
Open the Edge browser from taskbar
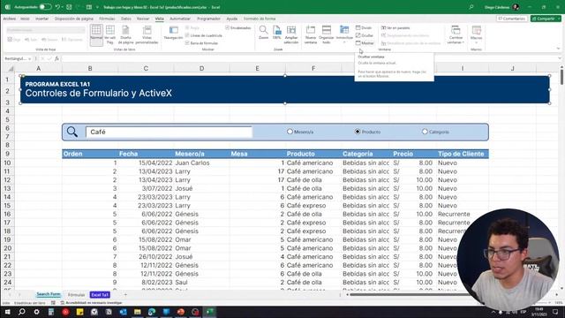point(152,312)
